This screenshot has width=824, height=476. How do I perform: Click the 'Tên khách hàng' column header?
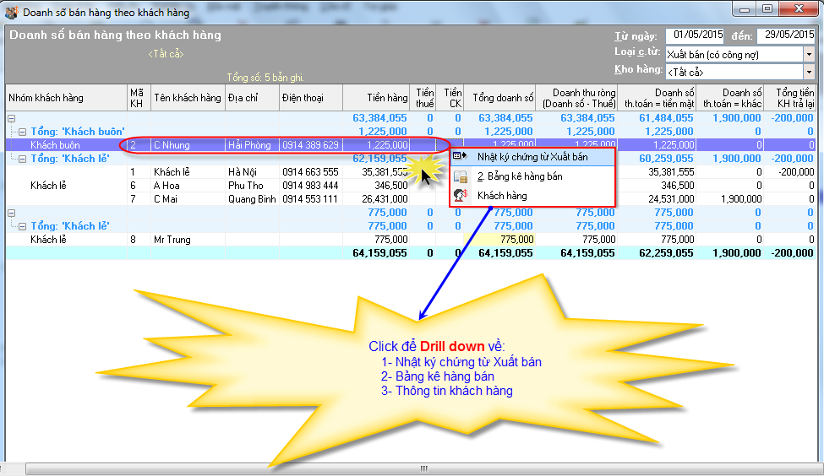click(x=187, y=98)
